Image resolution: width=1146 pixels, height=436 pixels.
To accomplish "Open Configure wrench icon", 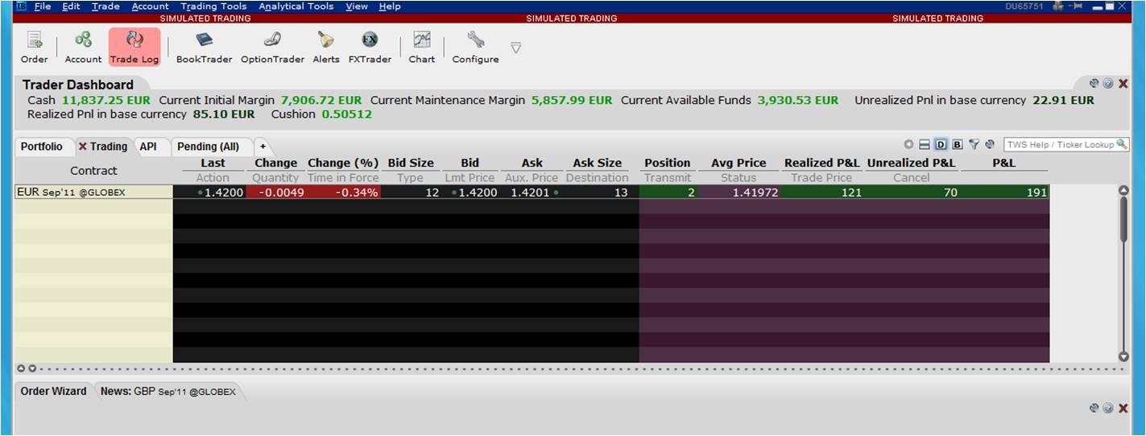I will (x=475, y=48).
